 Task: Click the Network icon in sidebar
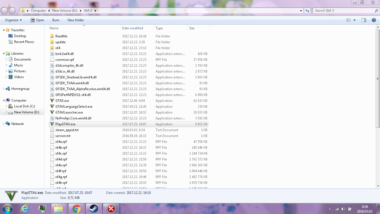[8, 124]
